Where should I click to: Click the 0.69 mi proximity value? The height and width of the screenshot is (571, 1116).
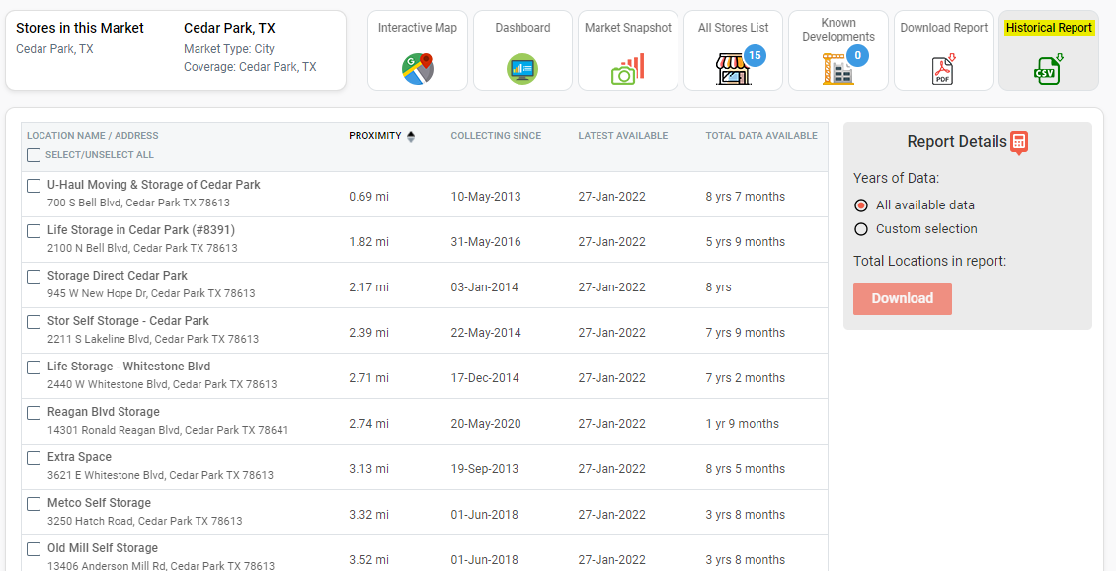[x=368, y=197]
